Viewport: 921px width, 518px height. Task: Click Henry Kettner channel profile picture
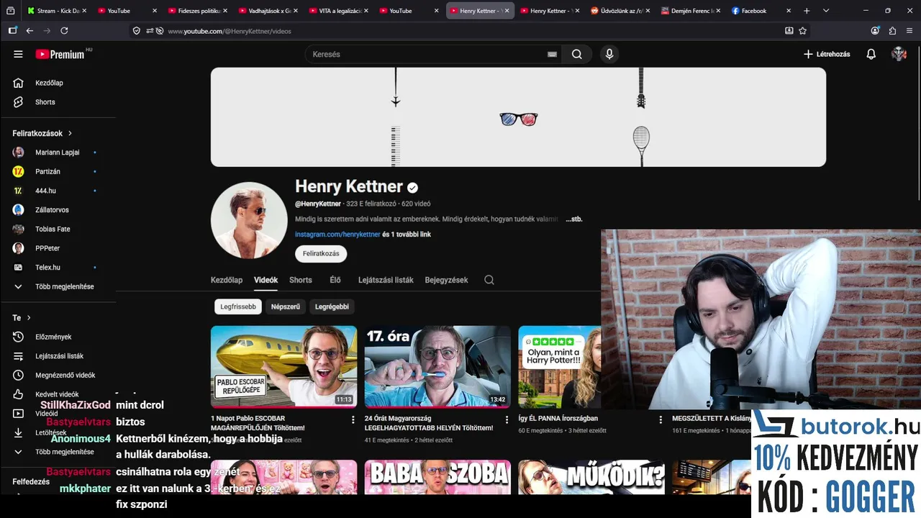pyautogui.click(x=249, y=220)
